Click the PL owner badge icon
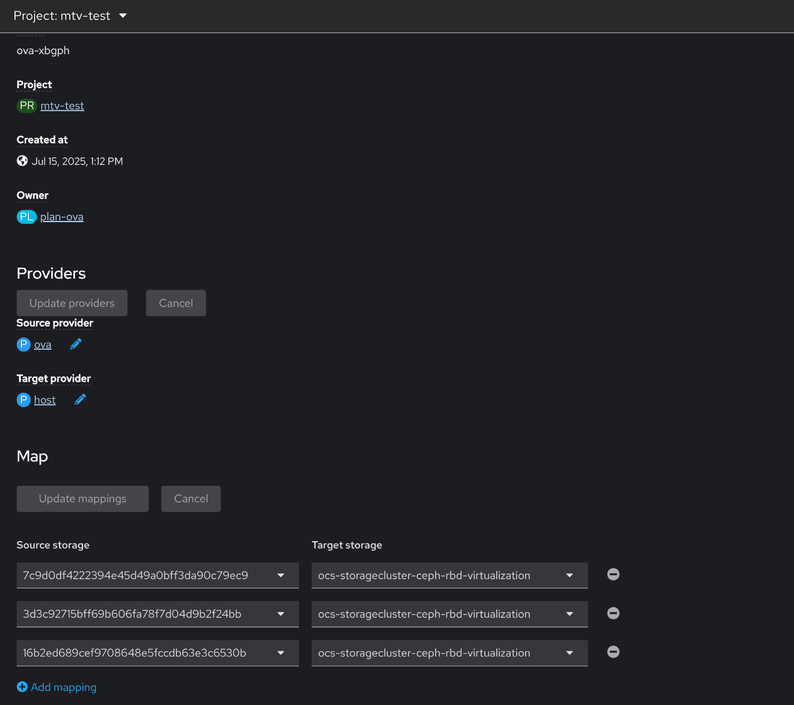Image resolution: width=794 pixels, height=705 pixels. [x=27, y=217]
